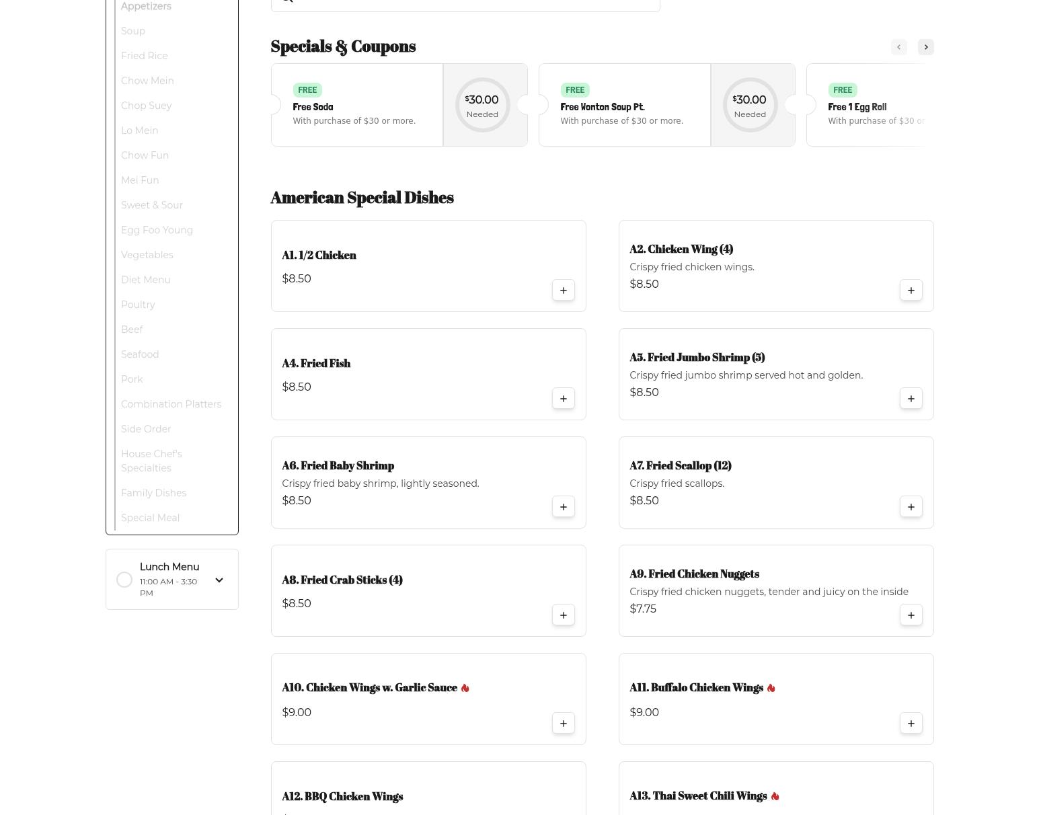The height and width of the screenshot is (815, 1039).
Task: Open A4. Fried Fish item title
Action: (x=316, y=364)
